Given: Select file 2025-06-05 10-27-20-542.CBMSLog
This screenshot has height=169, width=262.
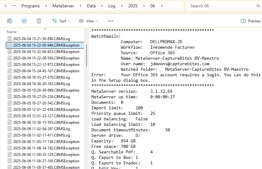Looking at the screenshot, I should point(41,103).
